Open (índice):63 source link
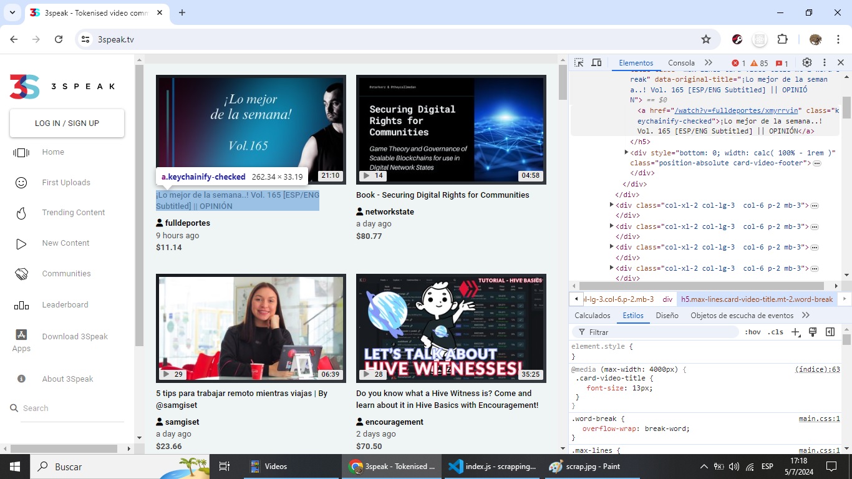Image resolution: width=852 pixels, height=479 pixels. coord(817,369)
